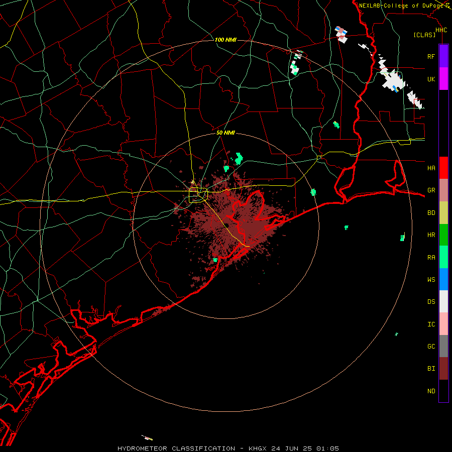Select the "GR" legend label
452x452 pixels.
[x=431, y=190]
